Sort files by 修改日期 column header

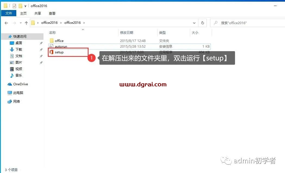pos(127,32)
